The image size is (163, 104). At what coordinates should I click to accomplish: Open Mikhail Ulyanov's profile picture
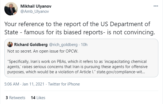(x=11, y=9)
